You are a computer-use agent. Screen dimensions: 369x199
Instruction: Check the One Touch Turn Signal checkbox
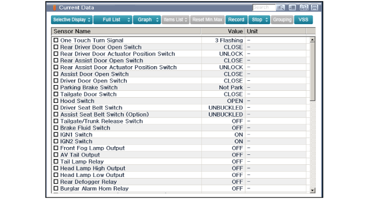pyautogui.click(x=56, y=40)
